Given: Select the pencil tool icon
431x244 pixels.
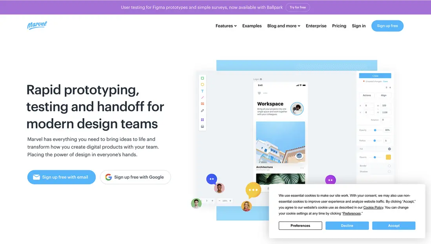Looking at the screenshot, I should [202, 110].
